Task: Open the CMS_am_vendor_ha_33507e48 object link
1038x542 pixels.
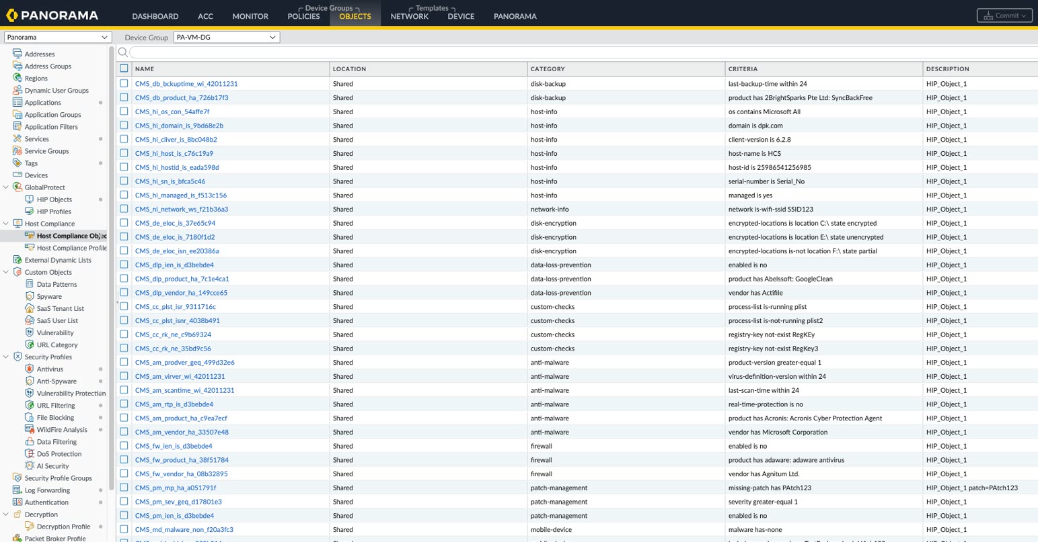Action: pyautogui.click(x=182, y=432)
